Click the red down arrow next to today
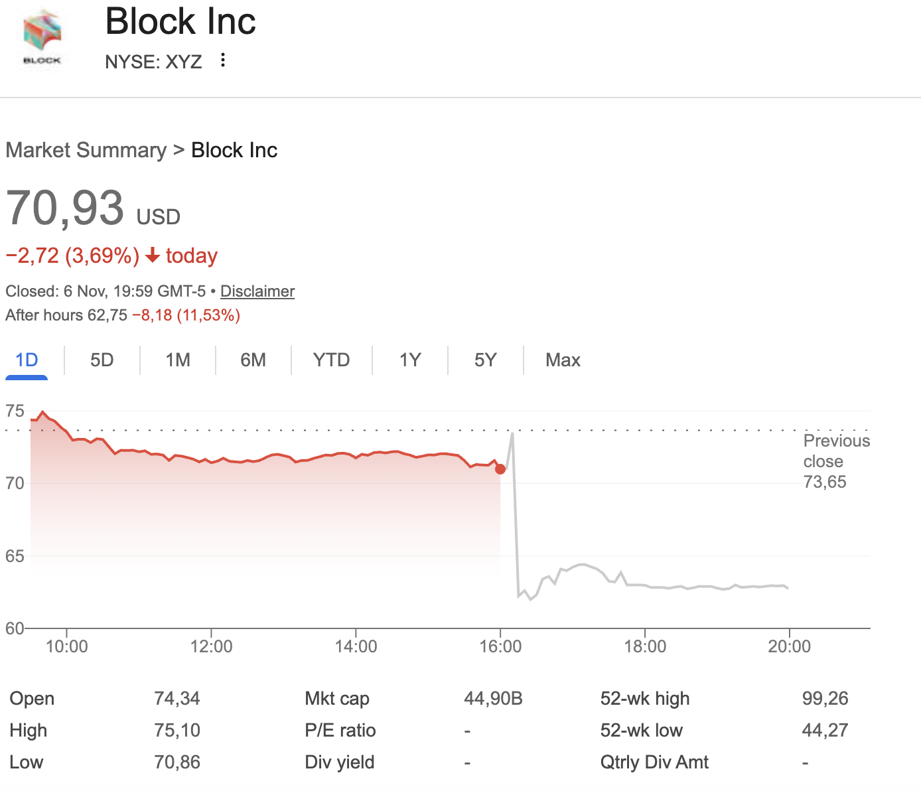The height and width of the screenshot is (791, 921). click(153, 255)
